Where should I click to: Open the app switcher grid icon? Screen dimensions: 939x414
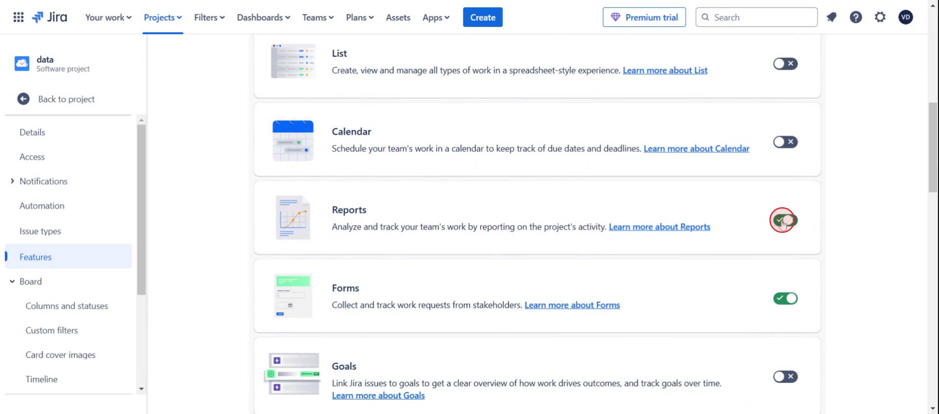[x=18, y=17]
